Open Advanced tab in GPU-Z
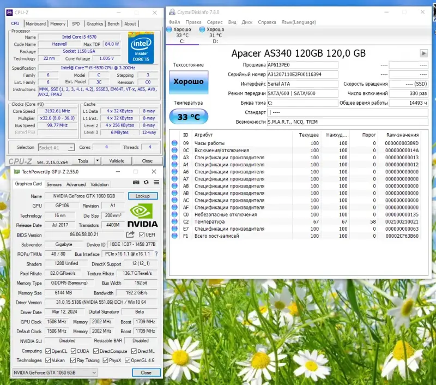 click(76, 184)
